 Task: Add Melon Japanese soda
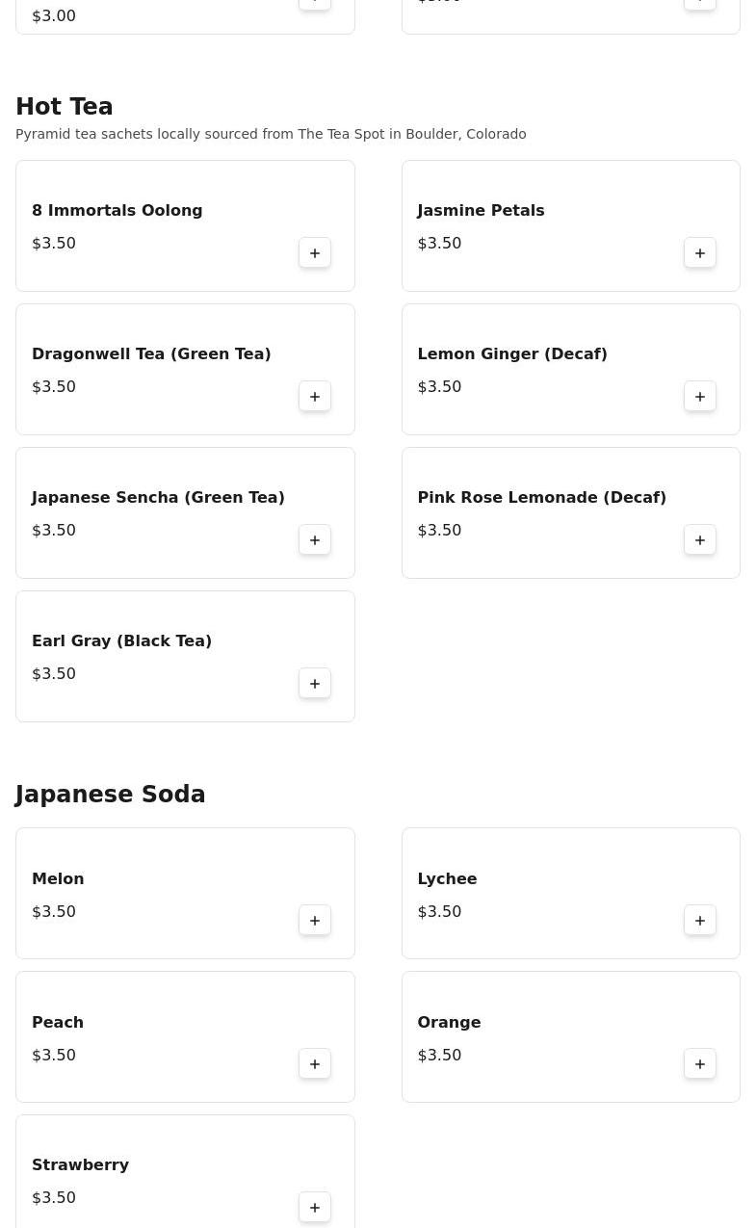[315, 921]
